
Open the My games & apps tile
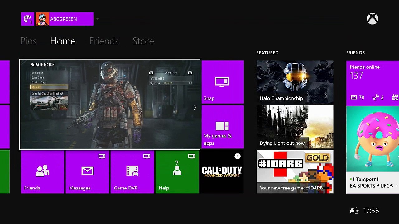point(223,127)
